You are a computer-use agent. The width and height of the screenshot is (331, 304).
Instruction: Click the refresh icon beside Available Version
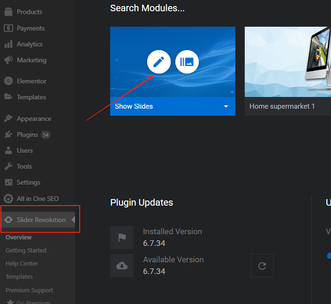pyautogui.click(x=262, y=266)
